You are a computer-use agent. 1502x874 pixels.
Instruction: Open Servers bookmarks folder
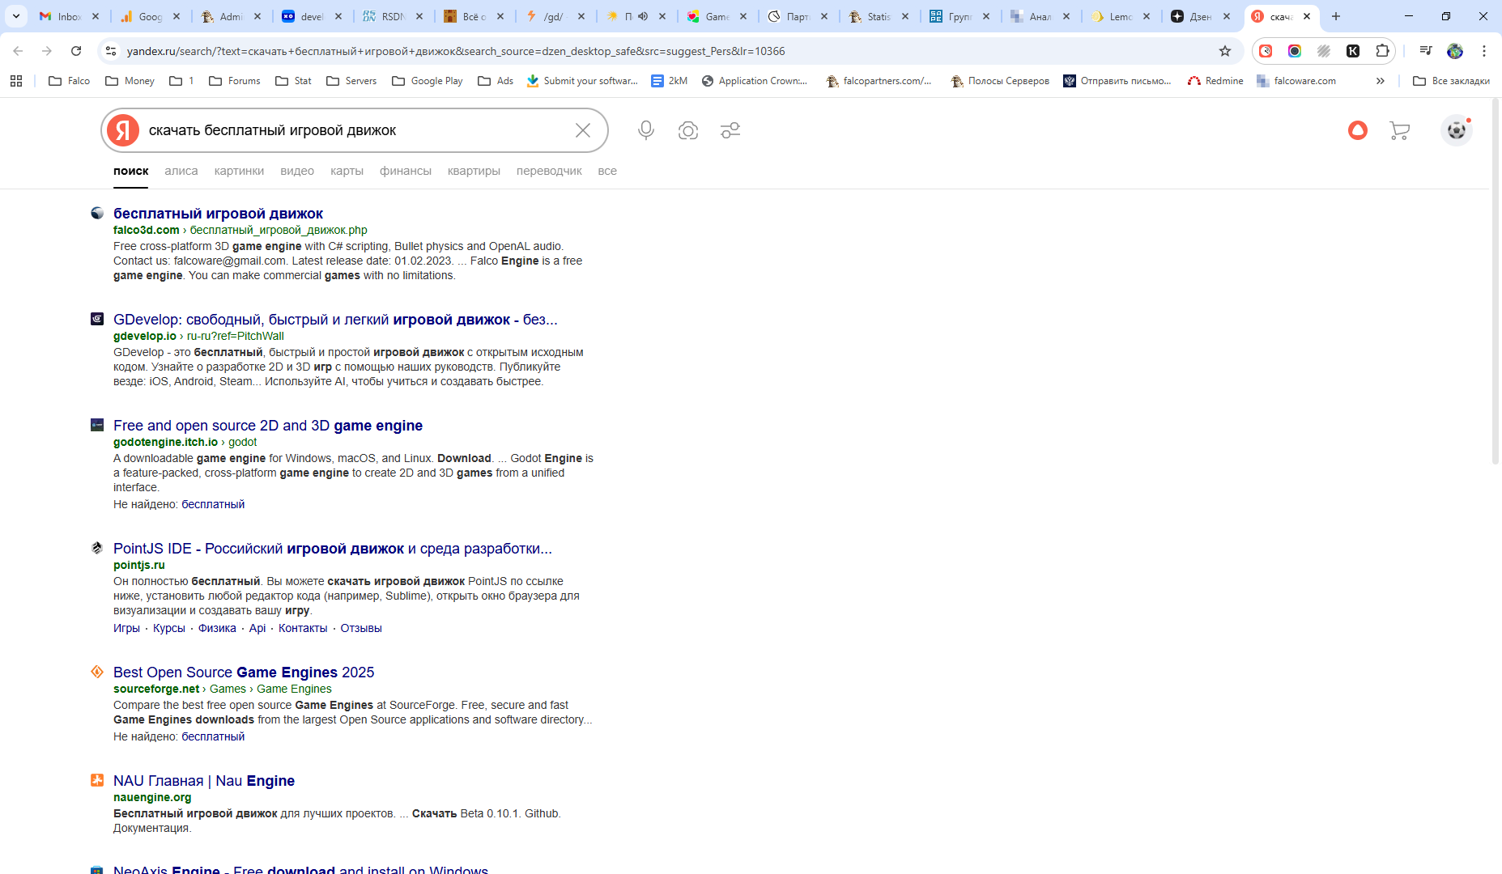351,81
